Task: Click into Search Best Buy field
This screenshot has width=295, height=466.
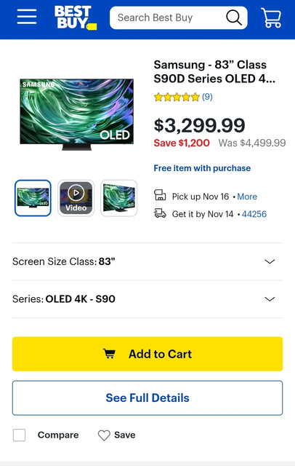Action: pos(168,17)
